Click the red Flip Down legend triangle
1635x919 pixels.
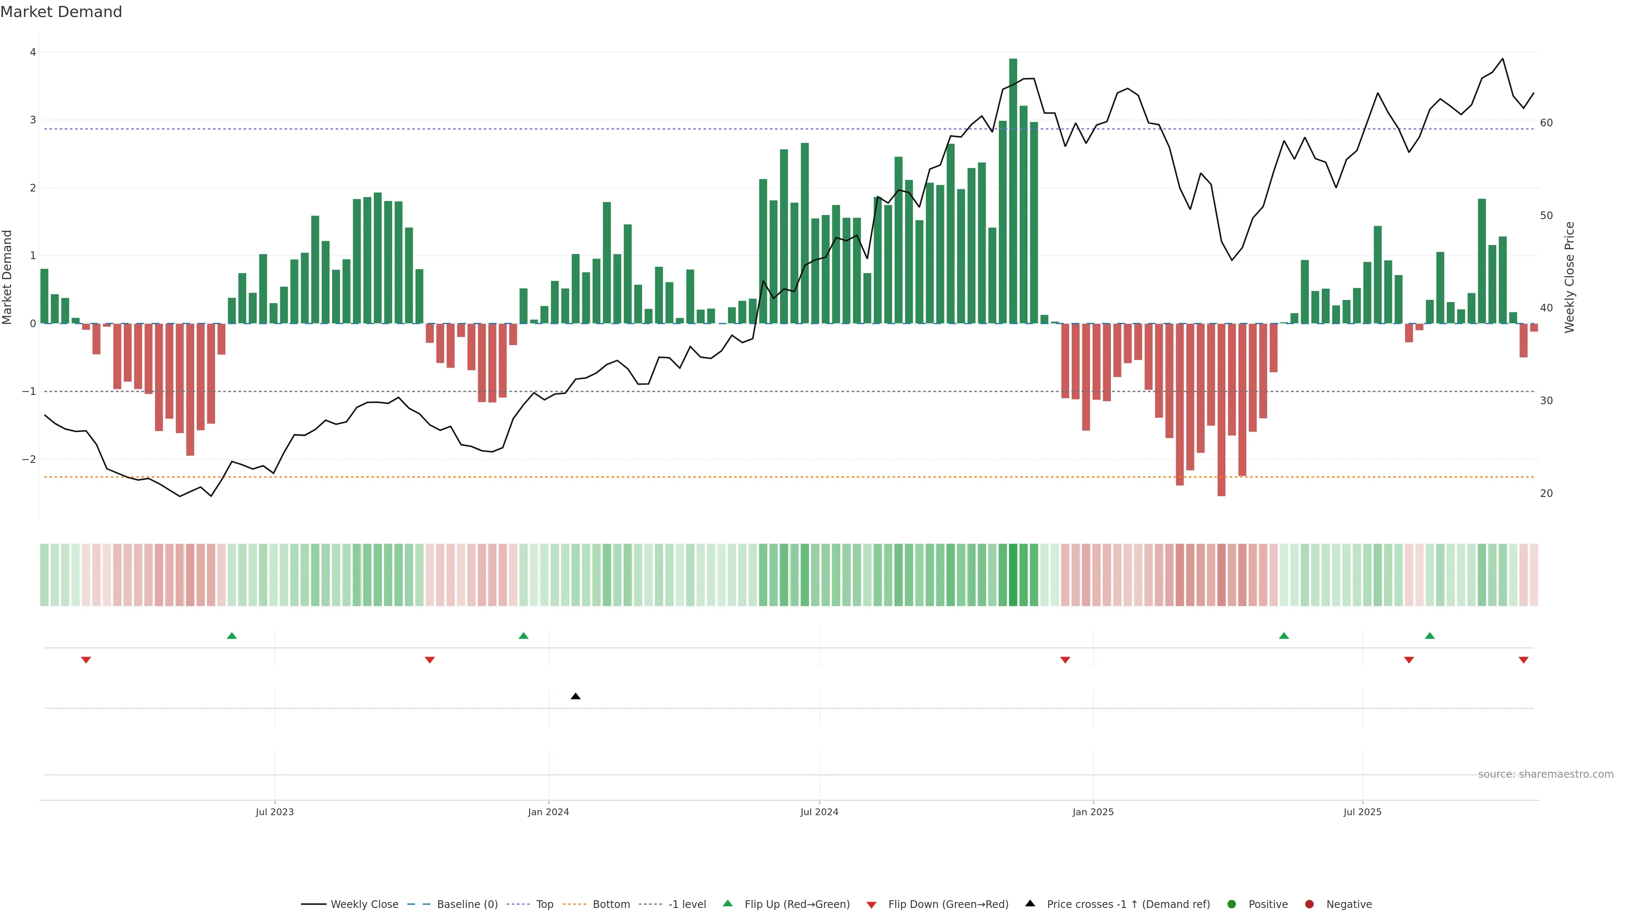click(x=872, y=905)
